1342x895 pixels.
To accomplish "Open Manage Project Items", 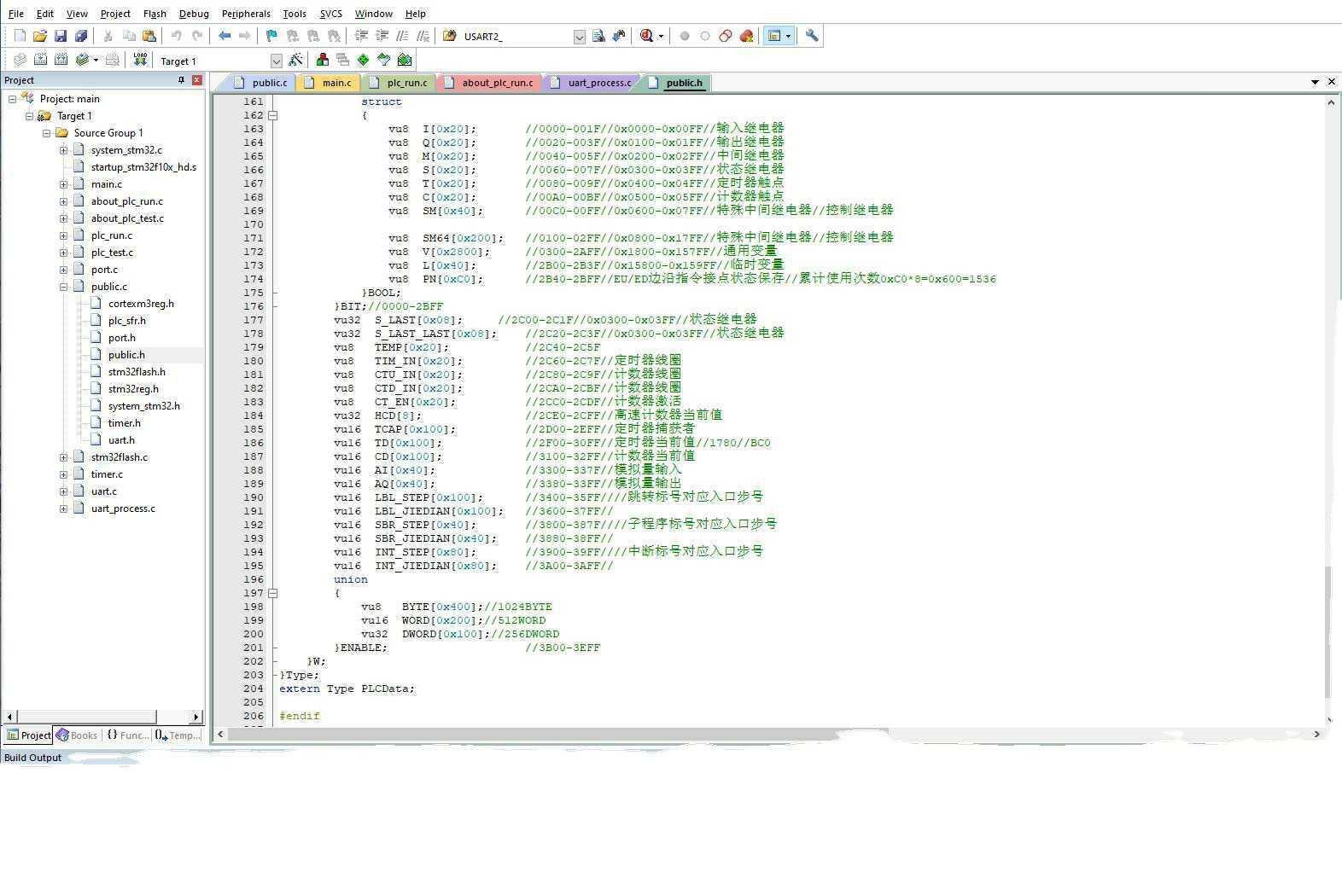I will click(322, 60).
